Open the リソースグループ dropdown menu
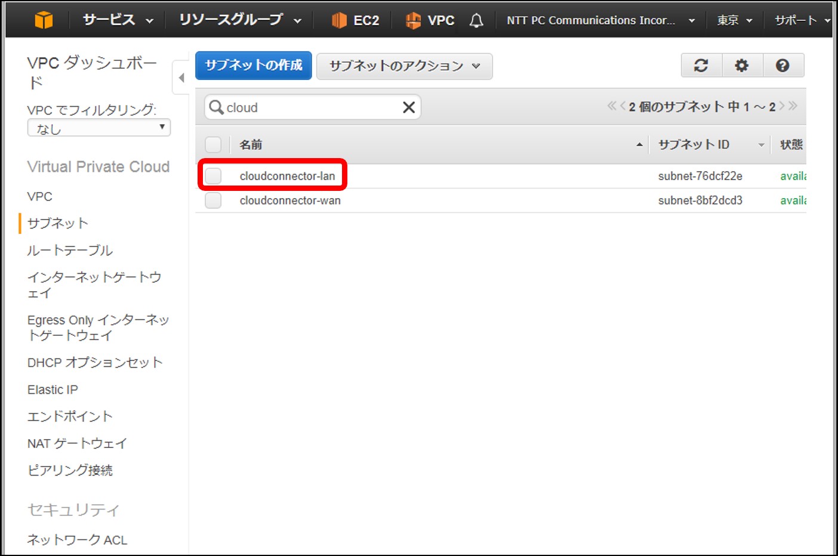Screen dimensions: 838x556 coord(240,20)
